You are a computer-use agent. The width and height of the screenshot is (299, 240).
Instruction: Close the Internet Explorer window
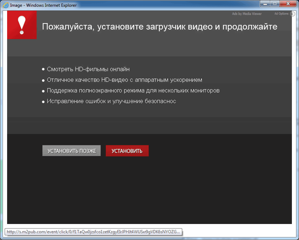click(x=288, y=4)
